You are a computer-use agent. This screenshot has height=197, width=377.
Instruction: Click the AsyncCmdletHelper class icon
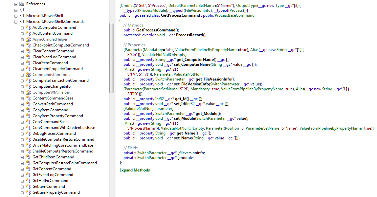pyautogui.click(x=28, y=39)
